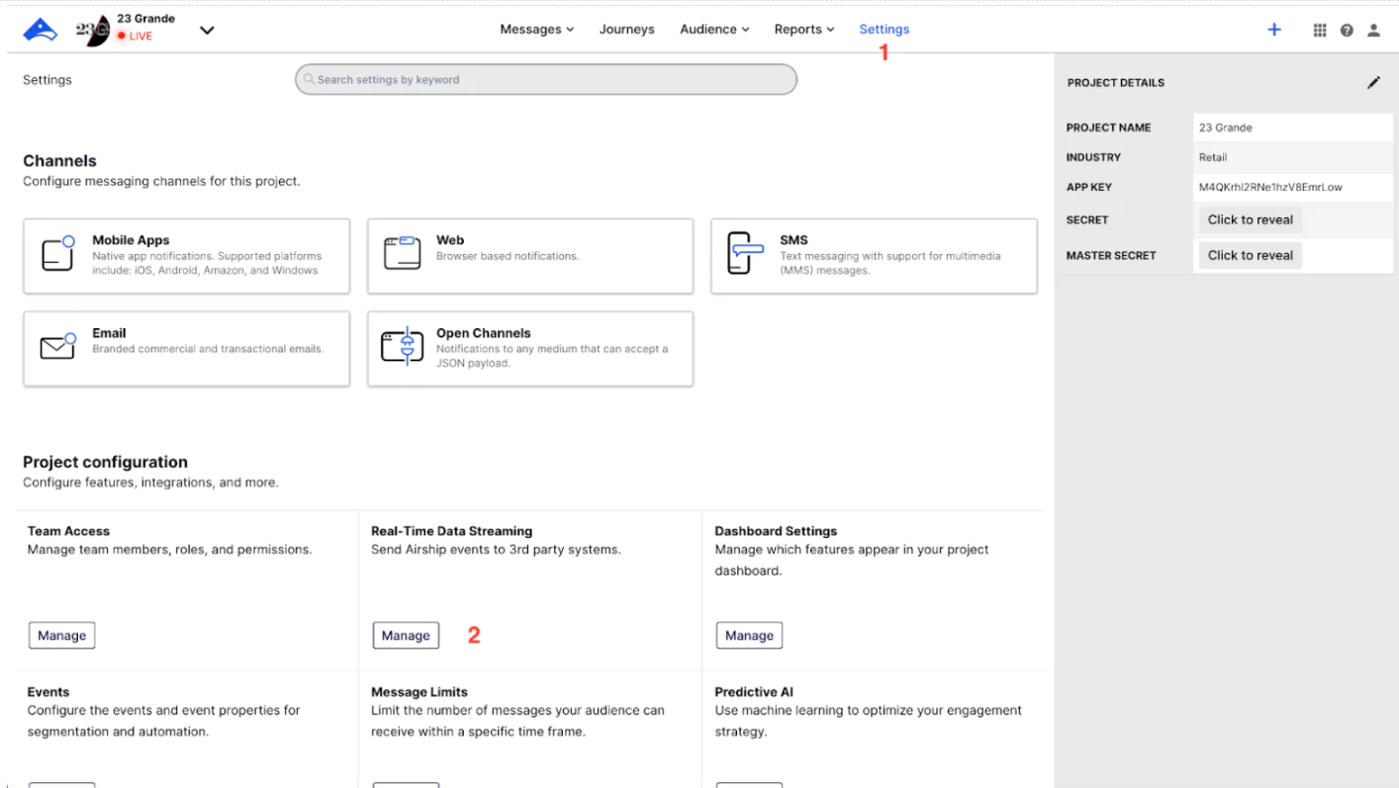Viewport: 1399px width, 788px height.
Task: Select the Settings tab in navigation
Action: pyautogui.click(x=884, y=30)
